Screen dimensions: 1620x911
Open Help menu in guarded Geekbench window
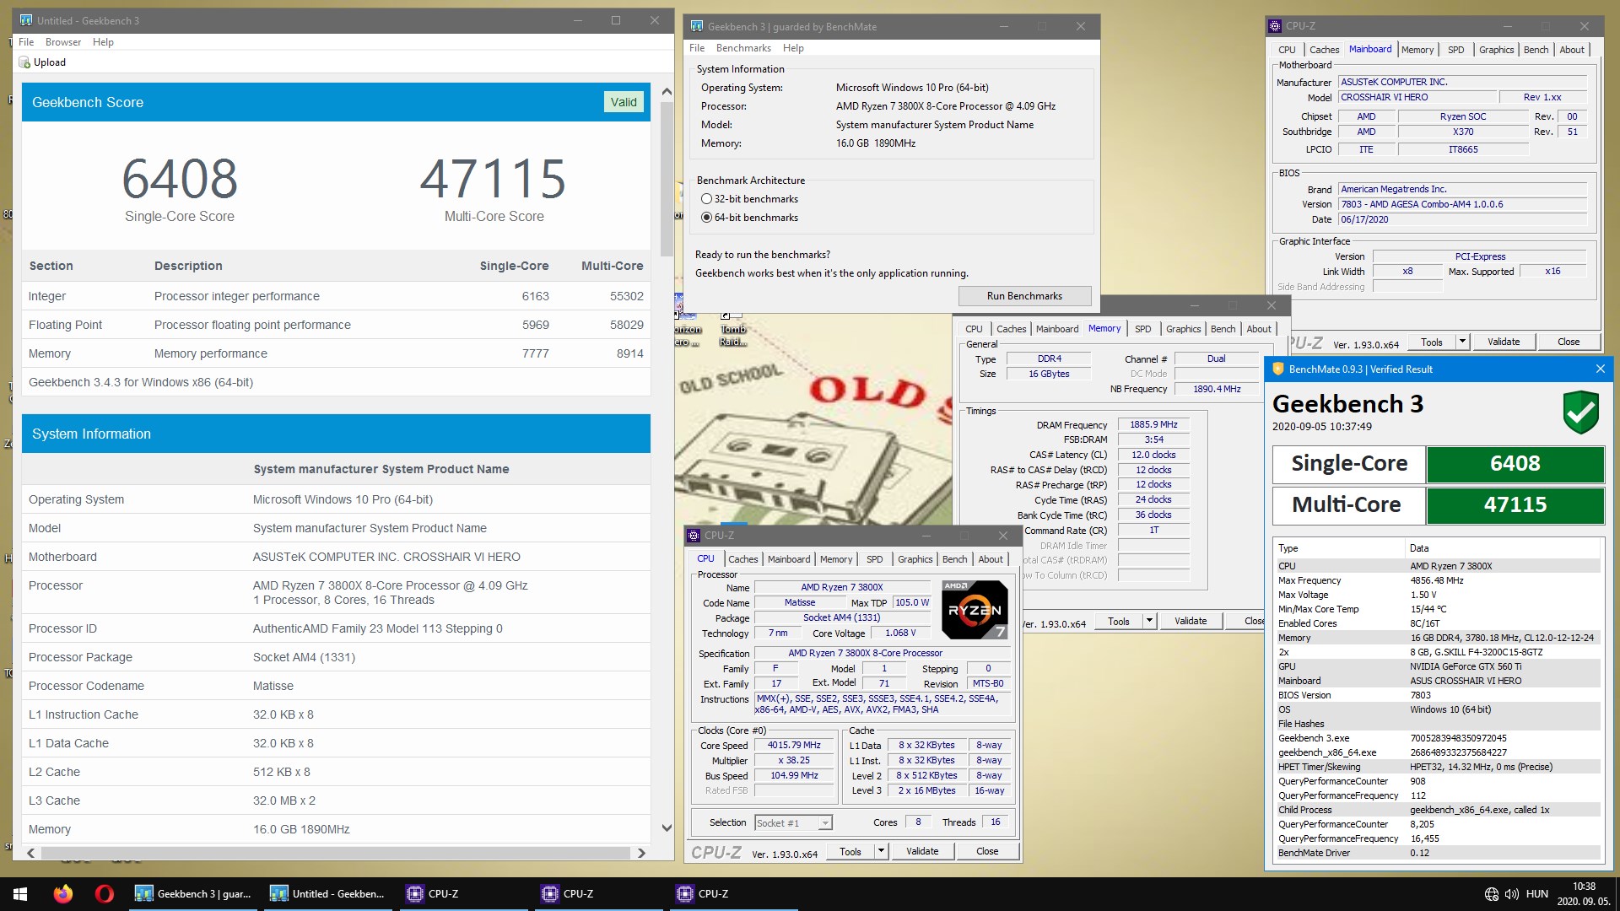pos(793,48)
